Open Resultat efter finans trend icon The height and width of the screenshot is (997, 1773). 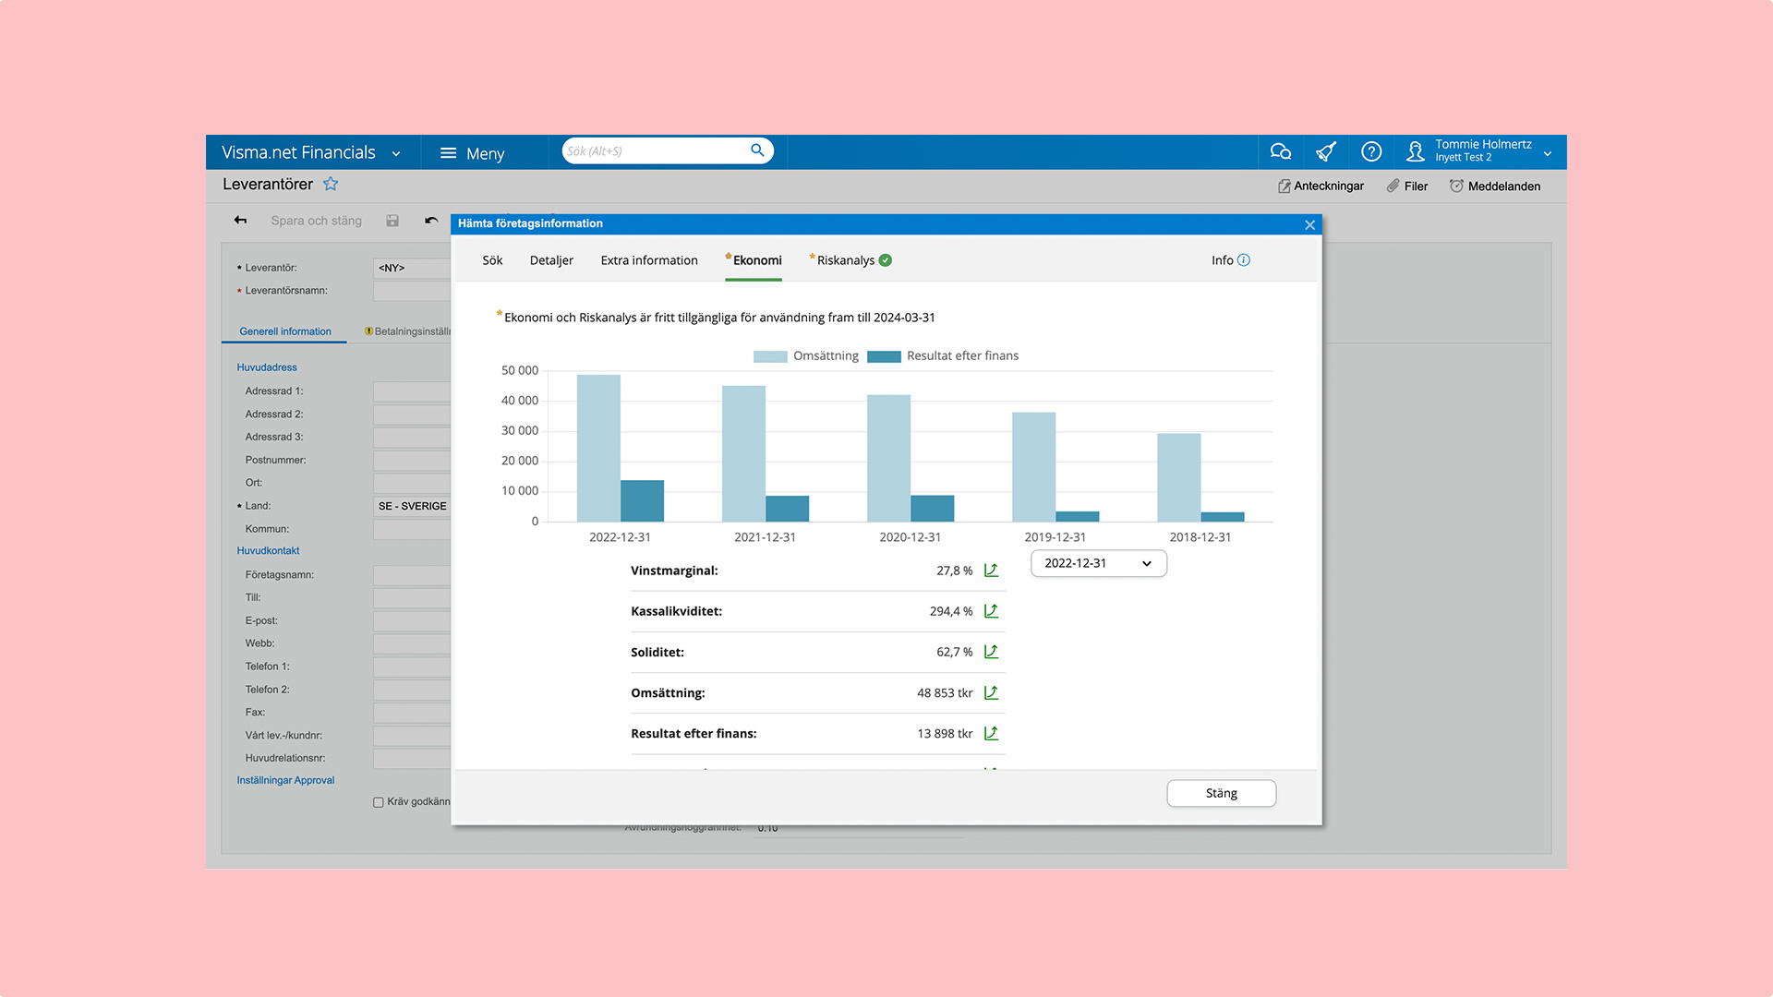(991, 733)
